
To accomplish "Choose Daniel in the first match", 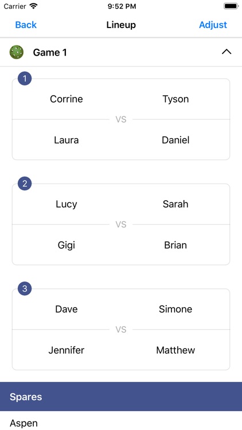I will (x=175, y=140).
